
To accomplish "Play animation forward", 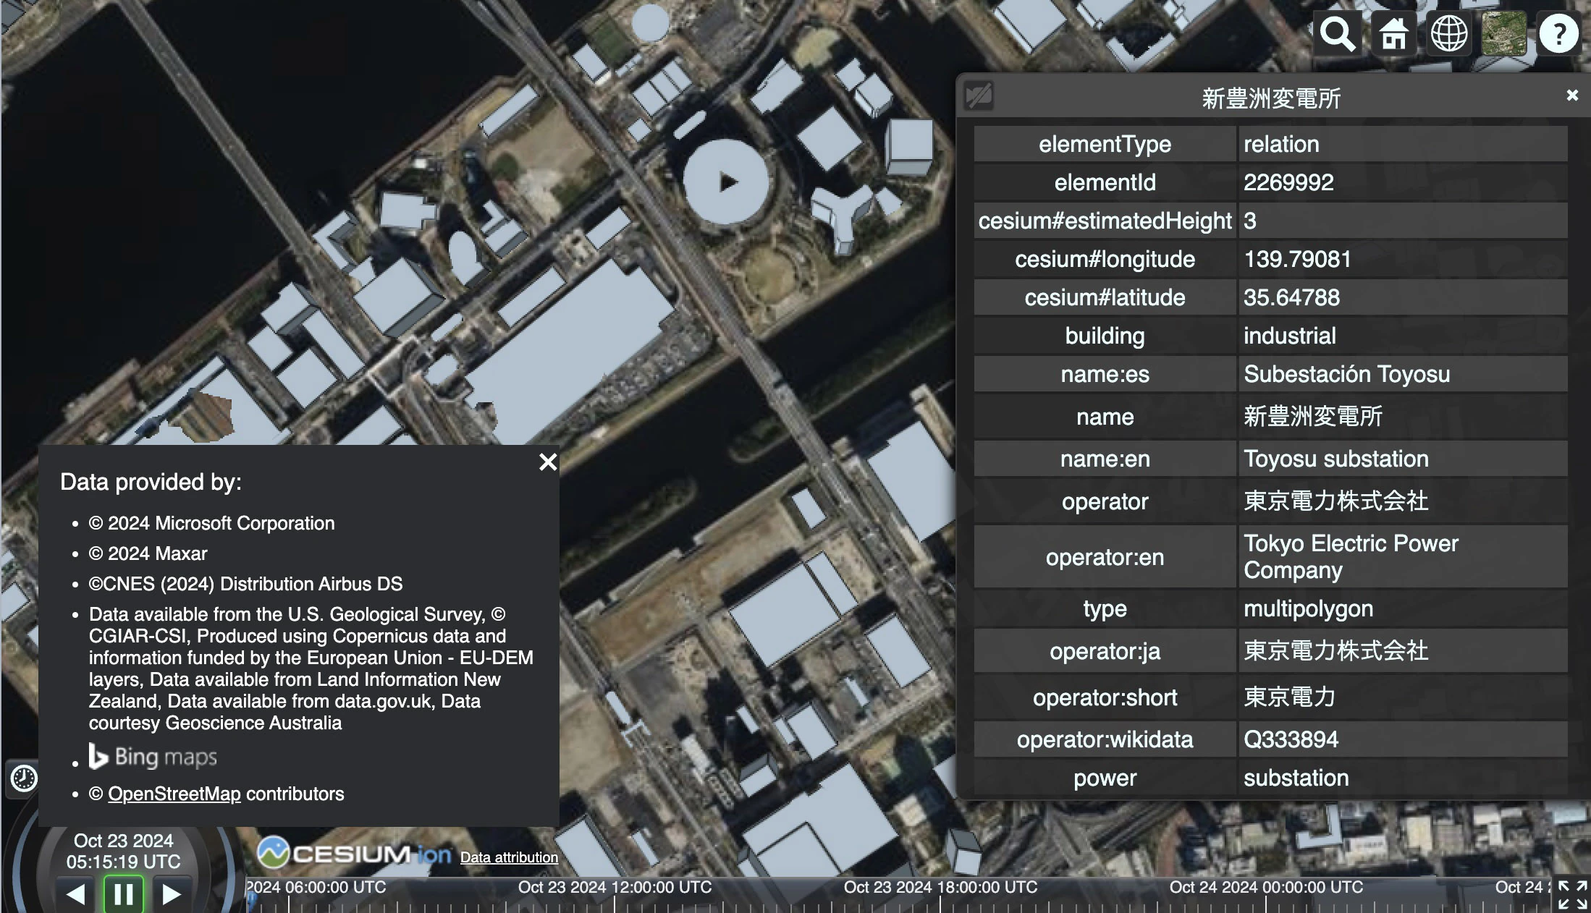I will (x=172, y=894).
